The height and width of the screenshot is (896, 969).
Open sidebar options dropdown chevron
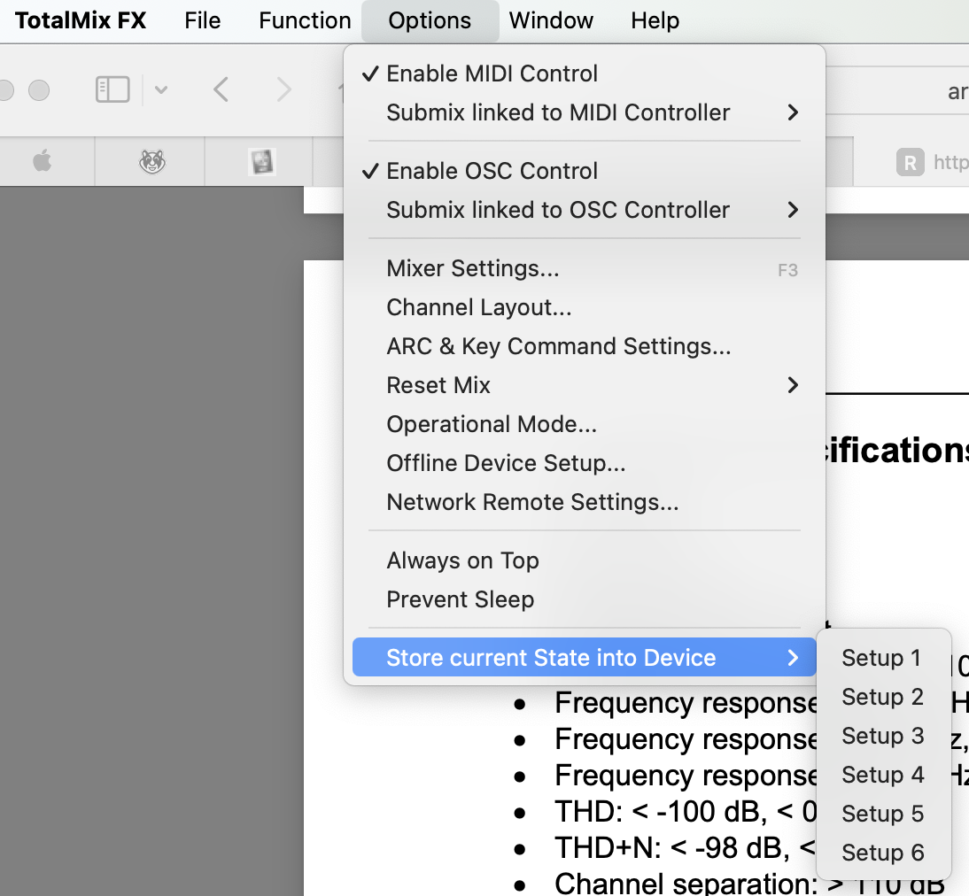161,90
